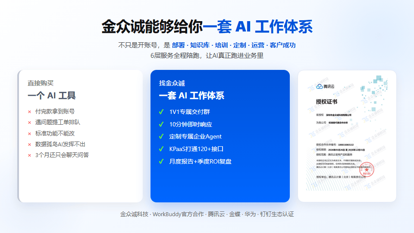Click the 授权证书 heading on certificate
414x233 pixels.
(x=326, y=102)
